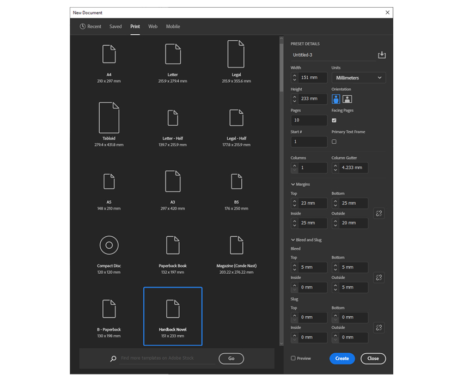Pick the A5 page preset
The image size is (463, 381).
click(x=109, y=181)
